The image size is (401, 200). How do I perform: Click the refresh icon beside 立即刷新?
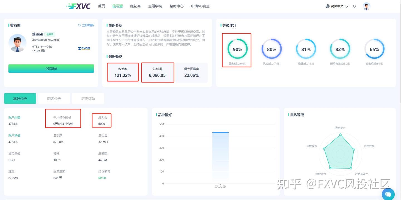[79, 25]
